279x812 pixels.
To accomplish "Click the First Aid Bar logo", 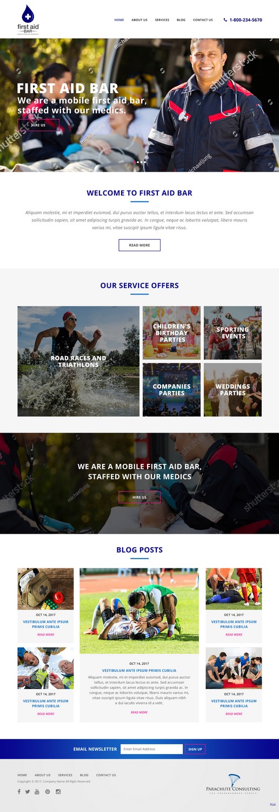I will coord(28,19).
